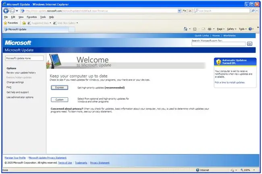Click the Internet zone globe icon
This screenshot has width=262, height=174.
(x=198, y=170)
